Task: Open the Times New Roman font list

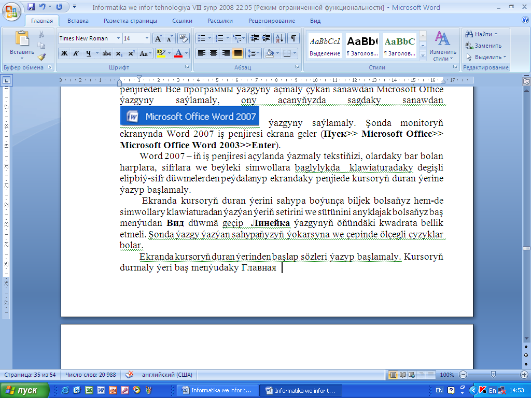Action: (x=119, y=38)
